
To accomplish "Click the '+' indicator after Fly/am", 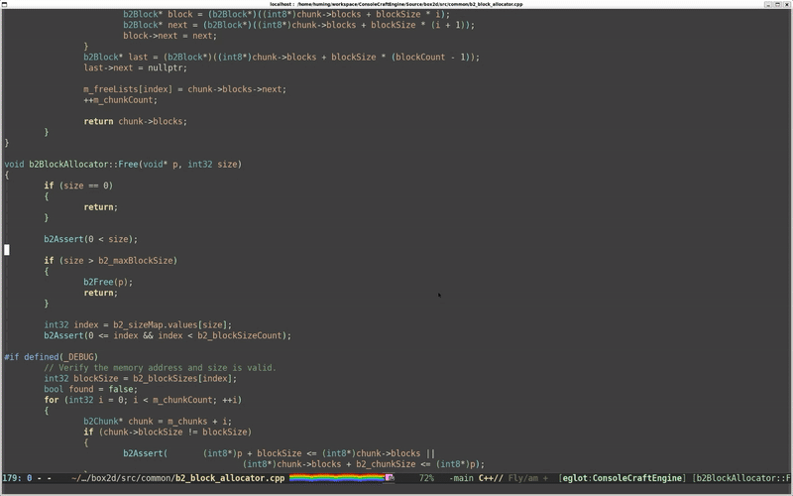I will 545,478.
